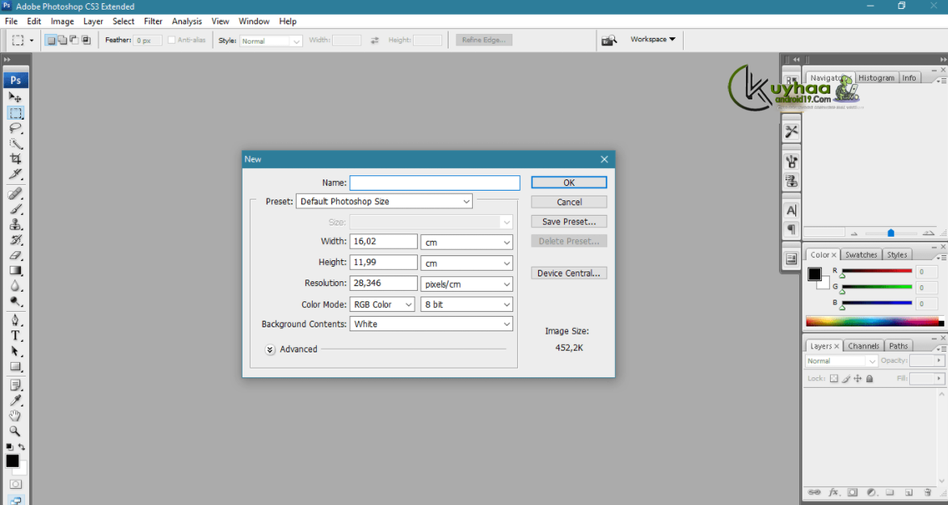Toggle Lock image pixels brush icon
Viewport: 948px width, 505px height.
[846, 379]
